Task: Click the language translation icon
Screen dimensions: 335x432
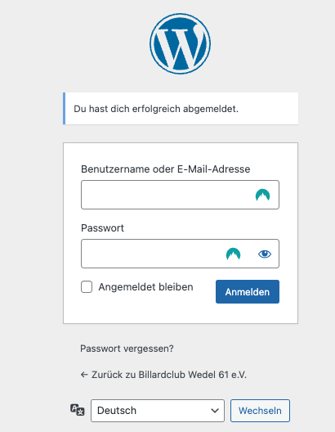Action: pos(78,410)
